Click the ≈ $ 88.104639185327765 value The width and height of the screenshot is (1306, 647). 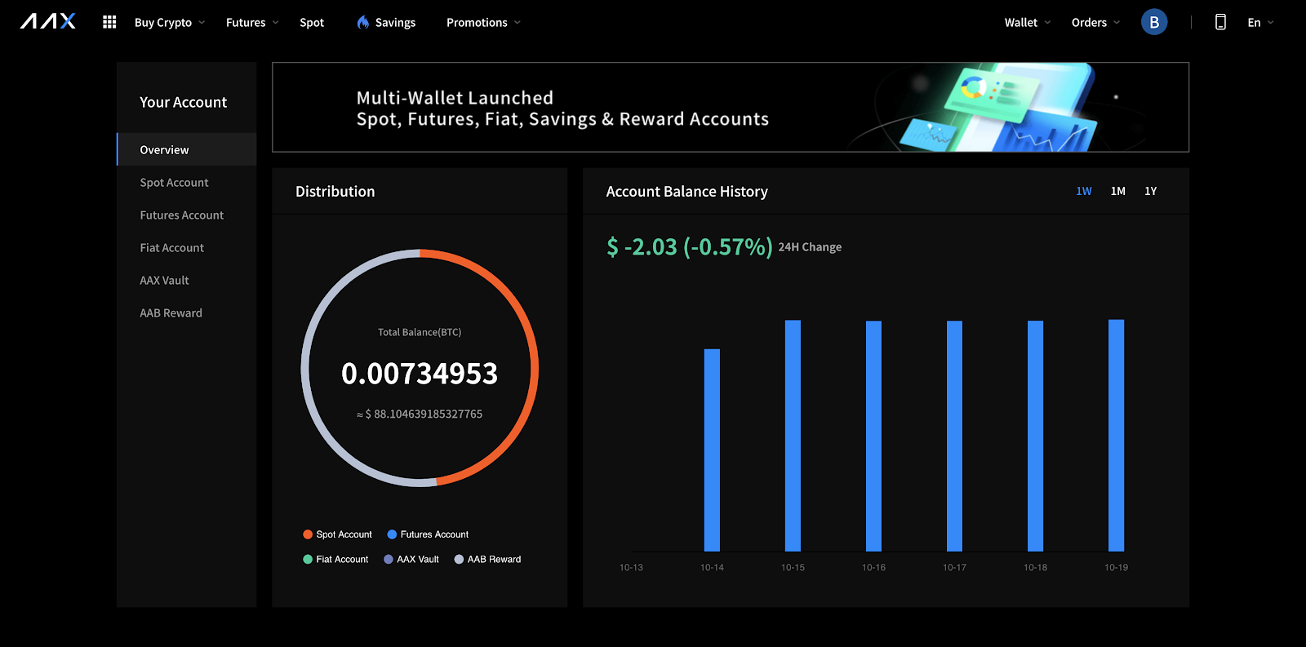point(420,414)
